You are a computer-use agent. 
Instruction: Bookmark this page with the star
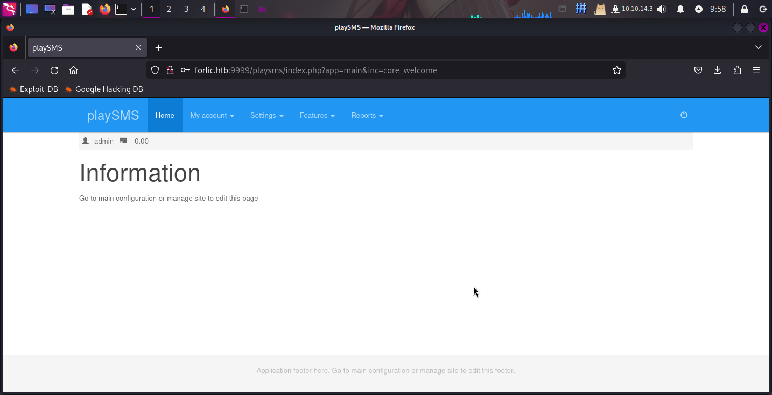point(617,70)
